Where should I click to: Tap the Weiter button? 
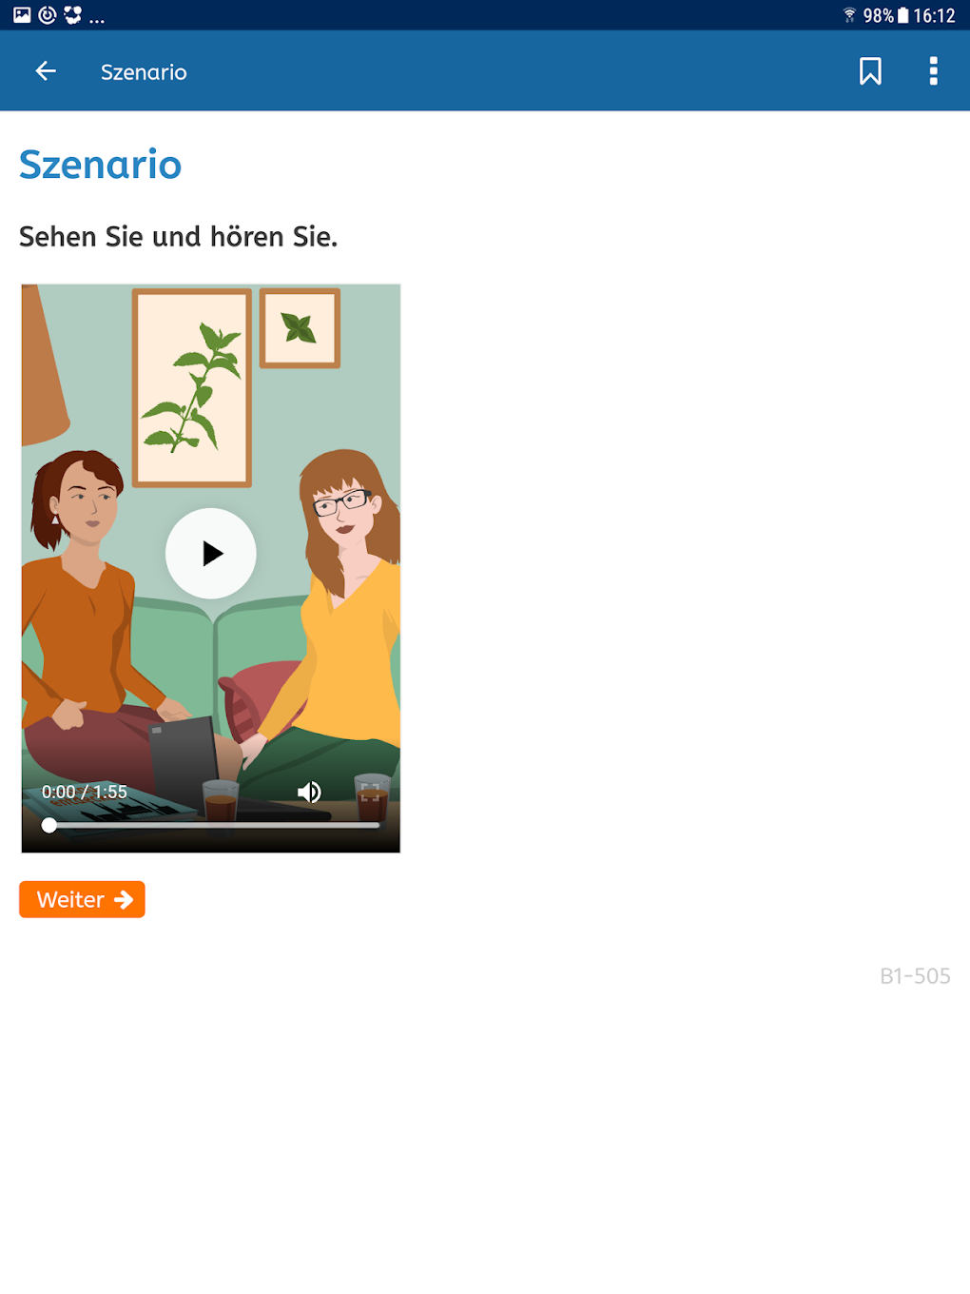point(82,899)
